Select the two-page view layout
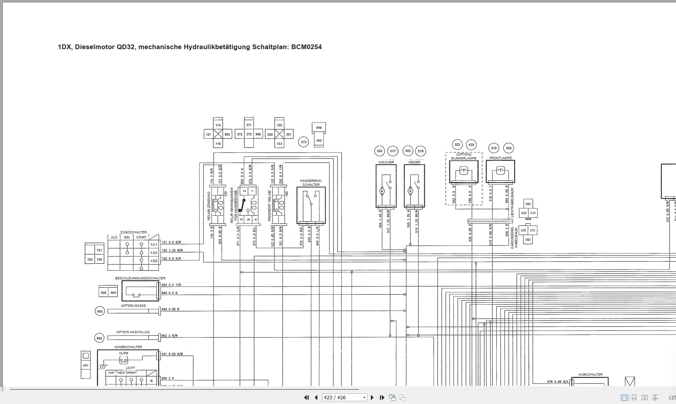This screenshot has width=676, height=404. click(645, 398)
